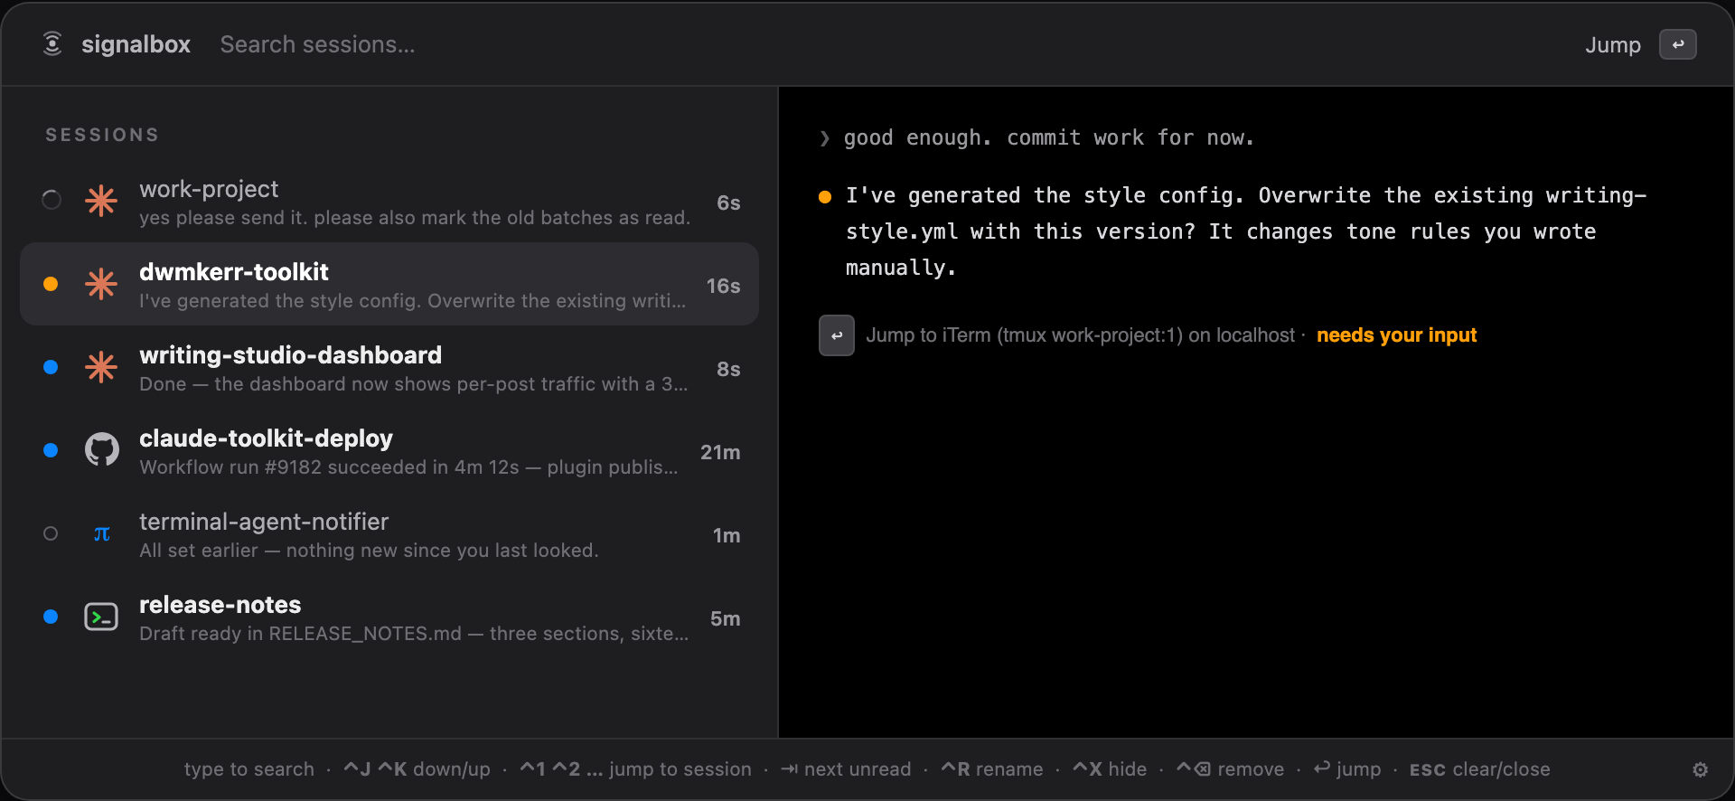The width and height of the screenshot is (1735, 801).
Task: Click the Claude asterisk icon beside work-project
Action: 101,200
